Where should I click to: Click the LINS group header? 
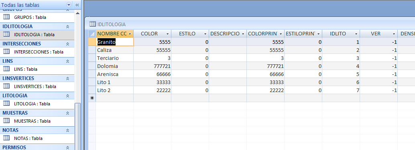(x=37, y=61)
